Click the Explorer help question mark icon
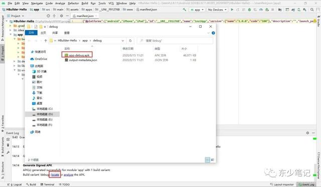The height and width of the screenshot is (187, 321). tap(213, 33)
